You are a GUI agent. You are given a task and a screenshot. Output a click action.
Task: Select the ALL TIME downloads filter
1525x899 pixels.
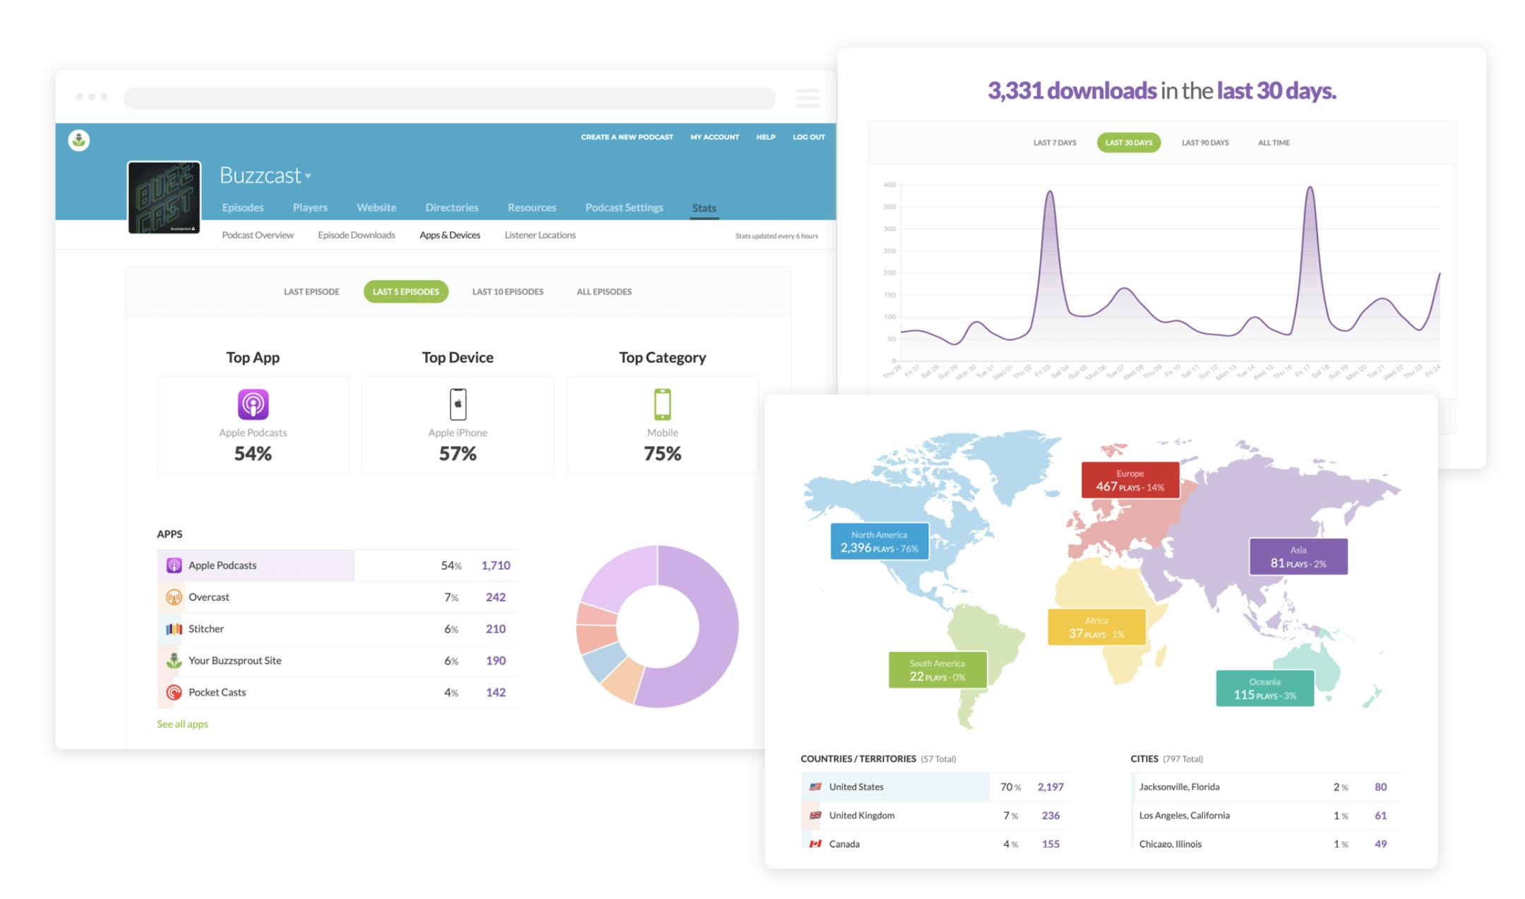pos(1274,143)
